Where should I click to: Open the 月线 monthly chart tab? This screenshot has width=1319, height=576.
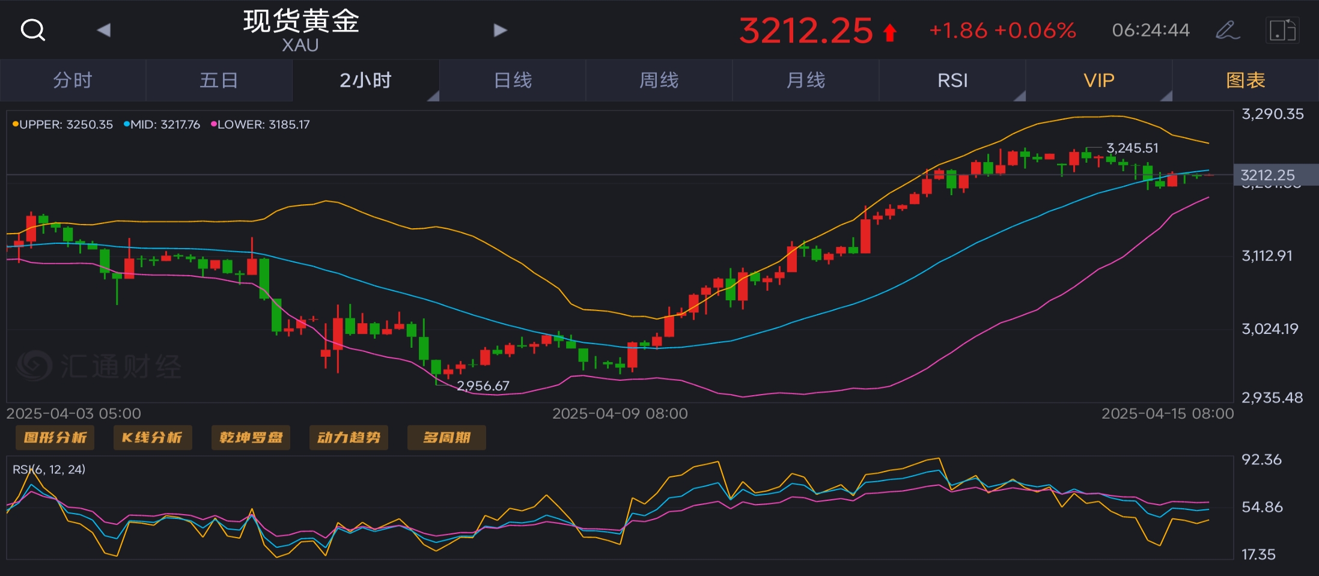pyautogui.click(x=806, y=80)
